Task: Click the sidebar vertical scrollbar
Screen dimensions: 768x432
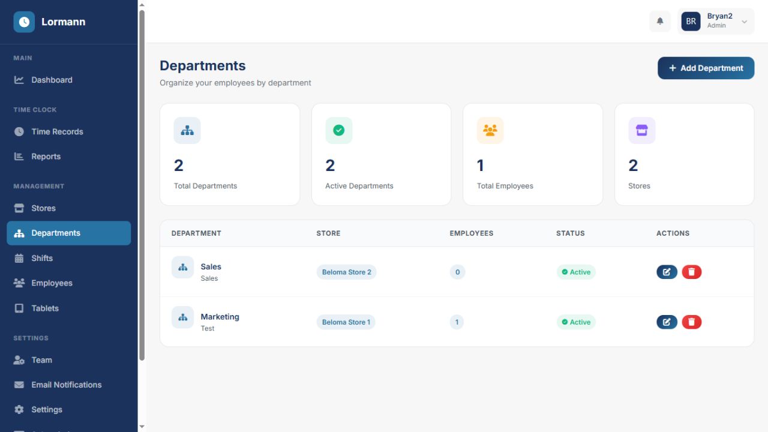Action: tap(142, 180)
